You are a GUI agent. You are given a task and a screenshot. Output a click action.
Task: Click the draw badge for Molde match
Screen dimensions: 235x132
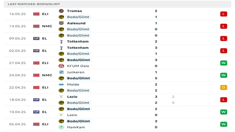[224, 87]
